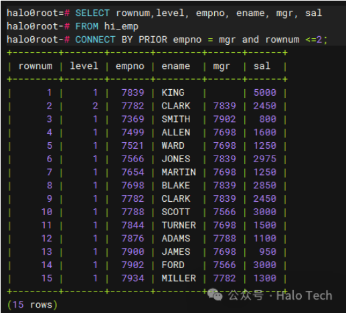The image size is (346, 313).
Task: Click salary value 5000 in KING row
Action: coord(265,92)
